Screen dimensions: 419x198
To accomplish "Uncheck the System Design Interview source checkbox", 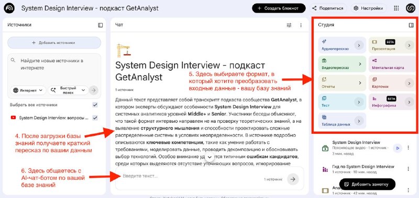I will pos(95,118).
